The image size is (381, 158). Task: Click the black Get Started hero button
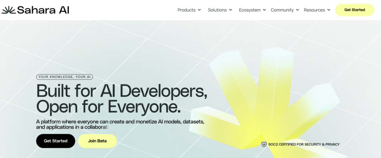coord(55,141)
